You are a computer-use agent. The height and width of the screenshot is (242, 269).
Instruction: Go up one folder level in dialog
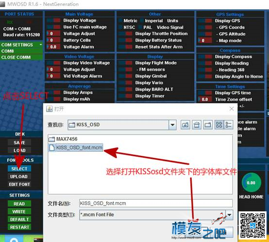(185, 125)
